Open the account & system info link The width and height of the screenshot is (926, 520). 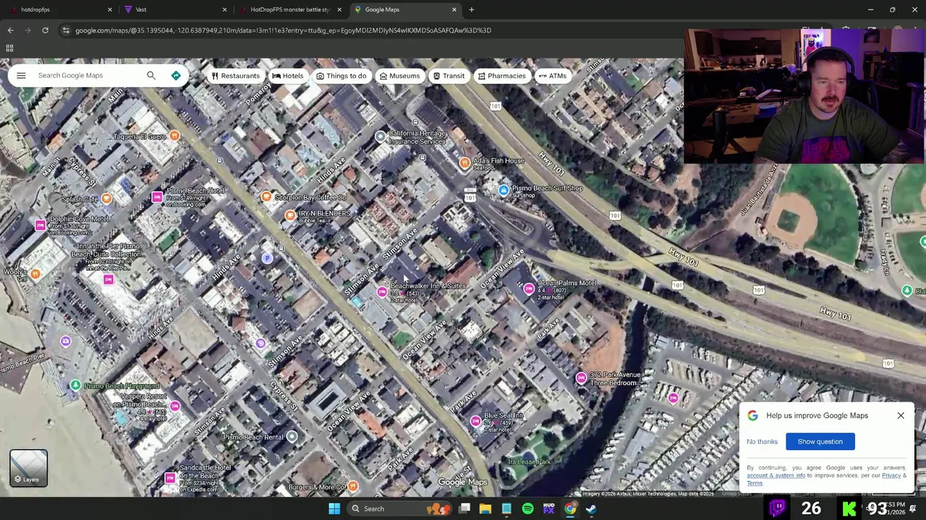776,475
